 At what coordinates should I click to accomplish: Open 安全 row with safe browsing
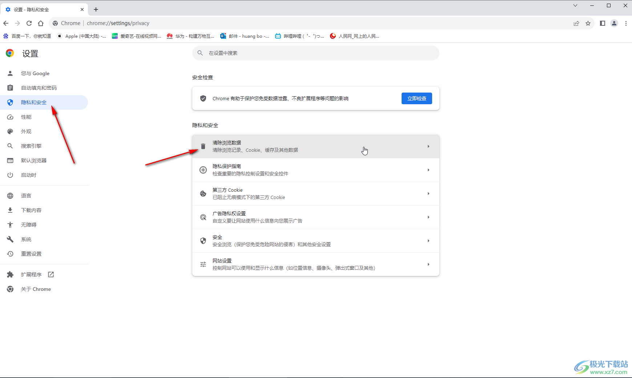click(315, 241)
